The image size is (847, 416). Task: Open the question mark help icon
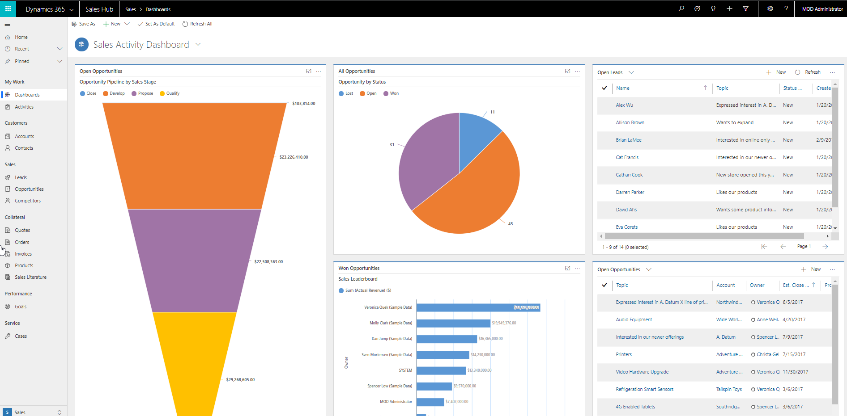[x=786, y=8]
